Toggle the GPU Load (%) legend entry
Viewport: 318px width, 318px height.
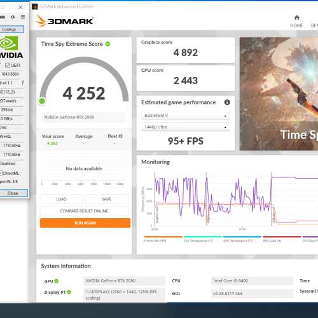click(x=282, y=239)
